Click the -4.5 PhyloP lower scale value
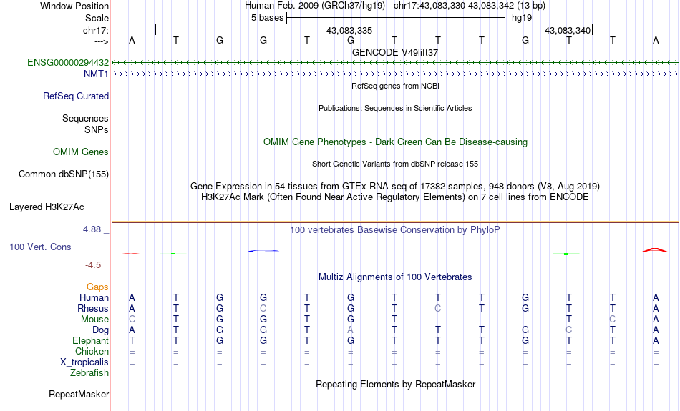The image size is (680, 411). click(x=93, y=265)
